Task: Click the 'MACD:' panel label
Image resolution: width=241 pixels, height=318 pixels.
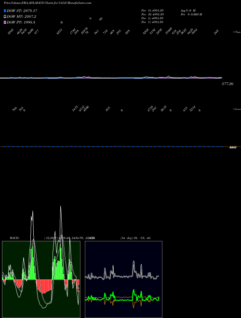Action: 14,238
